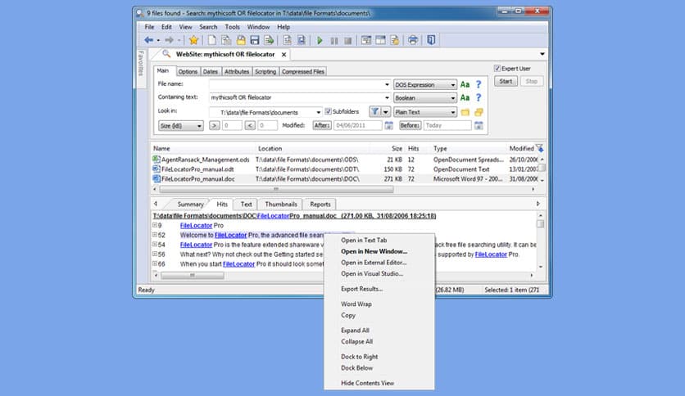Open the Tools menu
Image resolution: width=685 pixels, height=396 pixels.
coord(233,27)
